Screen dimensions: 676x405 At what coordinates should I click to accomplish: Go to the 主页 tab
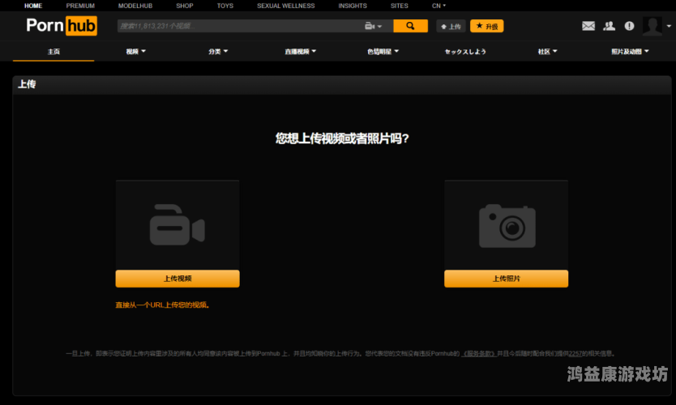(x=53, y=51)
